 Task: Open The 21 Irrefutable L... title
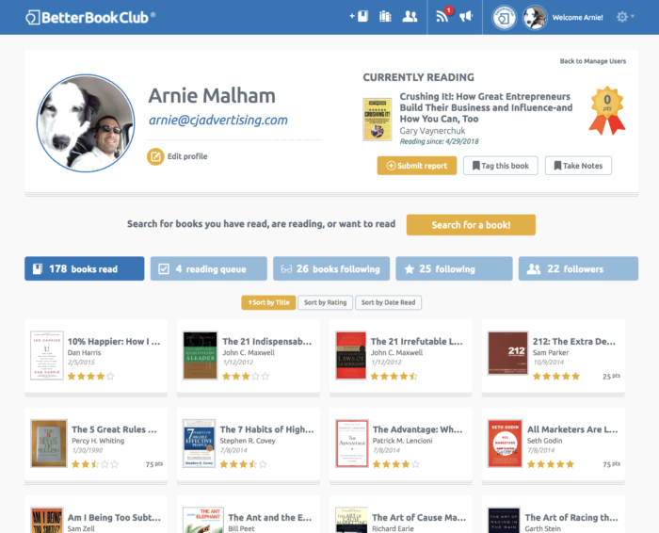point(416,341)
